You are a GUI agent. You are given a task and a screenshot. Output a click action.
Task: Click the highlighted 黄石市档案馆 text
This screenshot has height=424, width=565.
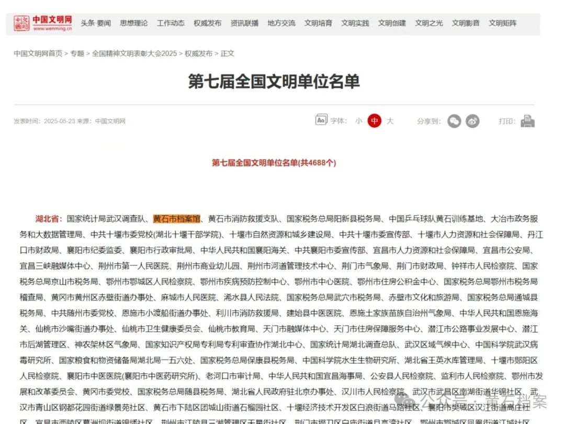pyautogui.click(x=177, y=219)
